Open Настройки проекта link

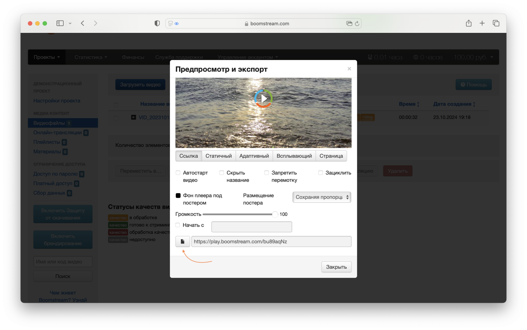[57, 101]
